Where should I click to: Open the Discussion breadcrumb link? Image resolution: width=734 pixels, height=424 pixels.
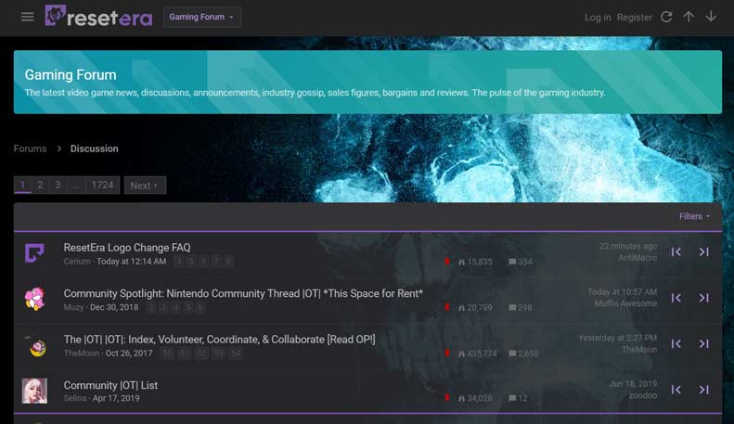[x=94, y=148]
